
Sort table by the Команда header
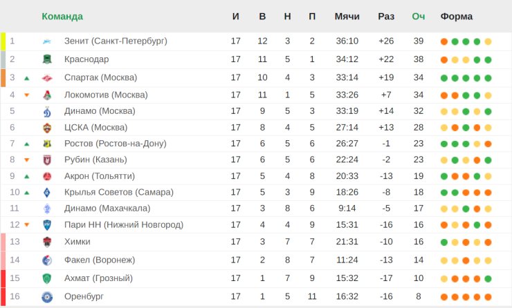[x=62, y=17]
